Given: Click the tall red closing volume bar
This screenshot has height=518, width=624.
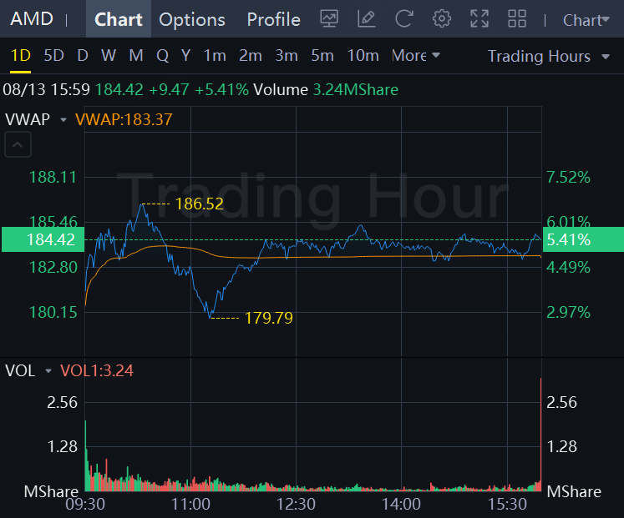Looking at the screenshot, I should click(540, 435).
